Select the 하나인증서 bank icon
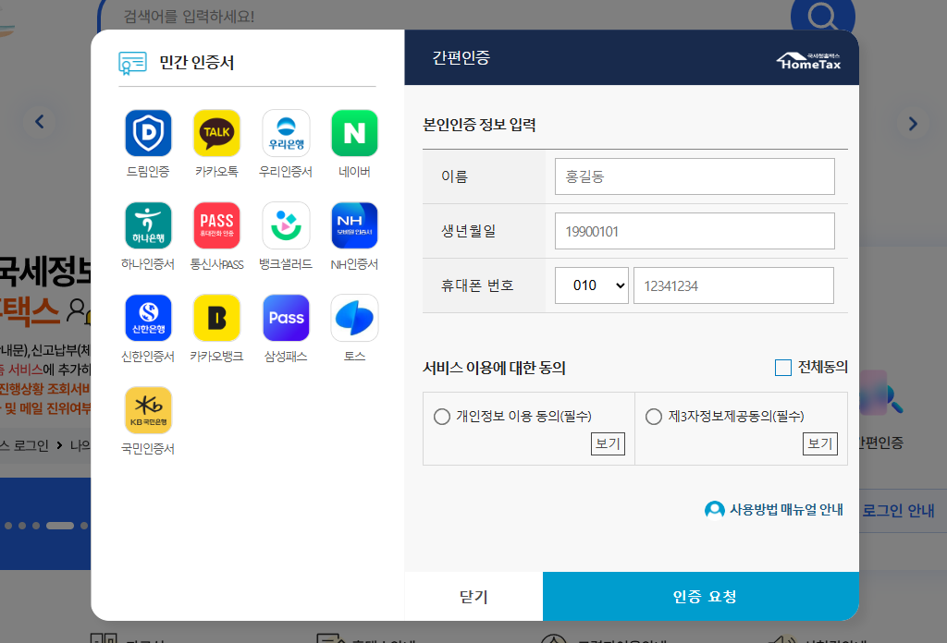This screenshot has height=643, width=947. pos(148,225)
